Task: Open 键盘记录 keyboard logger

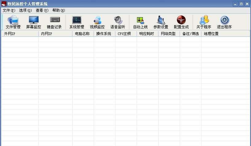Action: click(x=54, y=22)
